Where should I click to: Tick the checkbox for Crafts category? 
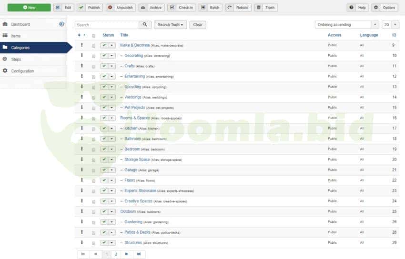click(x=93, y=66)
